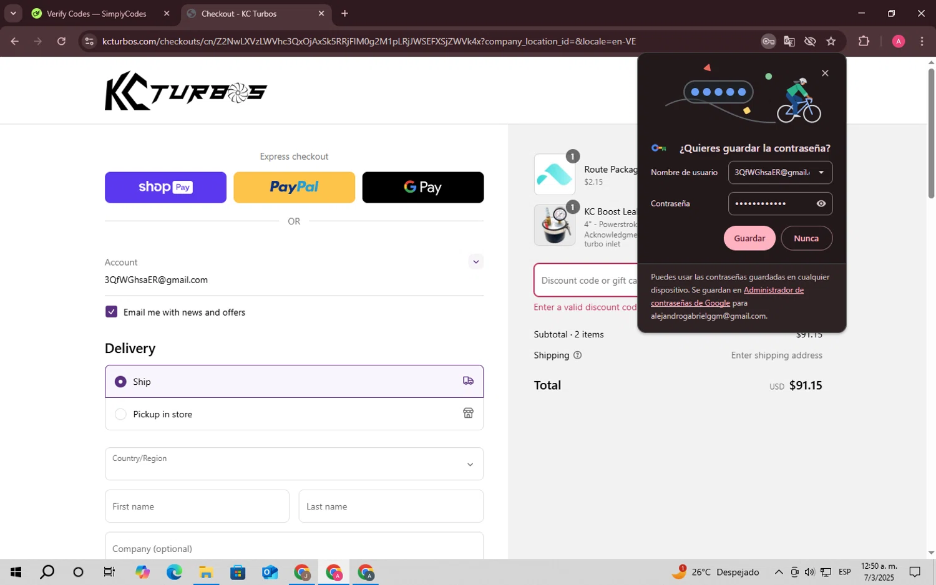Click the ESP language indicator
This screenshot has height=585, width=936.
(845, 572)
